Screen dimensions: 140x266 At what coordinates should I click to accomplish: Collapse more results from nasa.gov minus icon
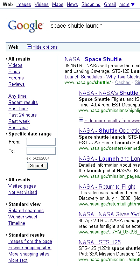[x=81, y=120]
